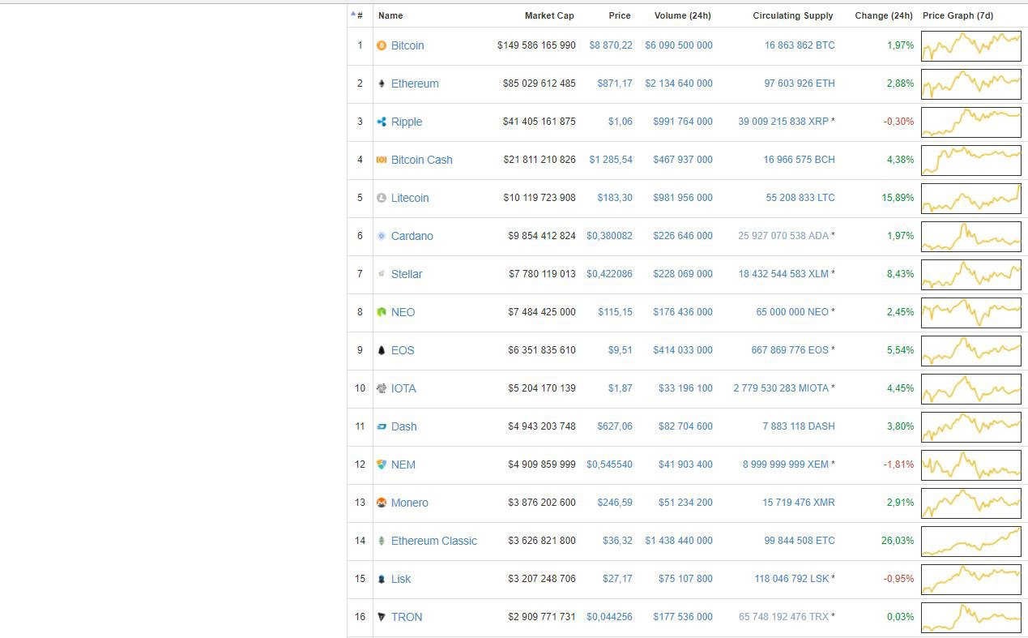Click Ethereum Classic volume $1 438 440 000
This screenshot has height=638, width=1028.
tap(679, 541)
